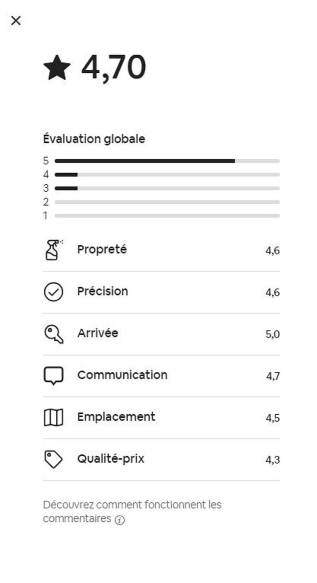
Task: Click the Propreté spray bottle icon
Action: [53, 250]
